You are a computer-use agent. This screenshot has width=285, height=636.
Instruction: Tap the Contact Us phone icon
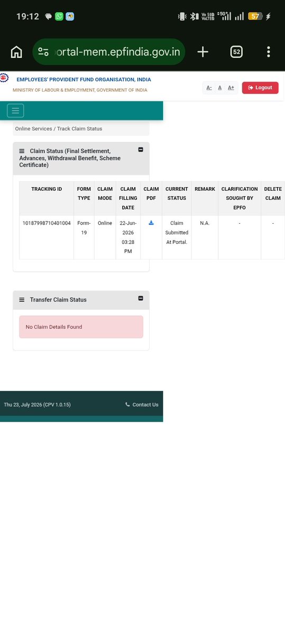pos(127,404)
